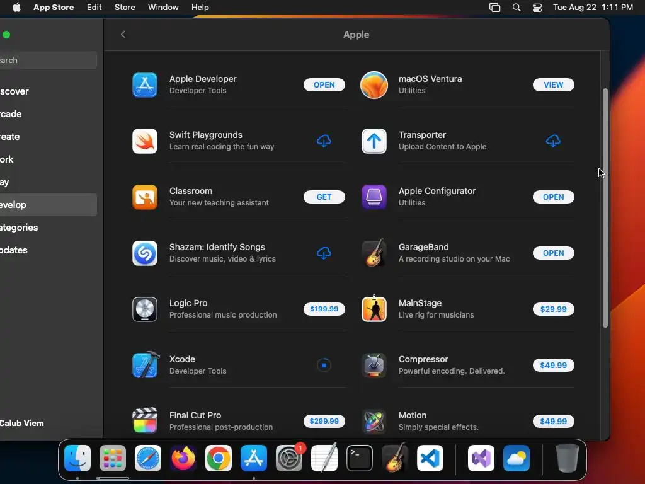Click VIEW for macOS Ventura
The image size is (645, 484).
553,85
